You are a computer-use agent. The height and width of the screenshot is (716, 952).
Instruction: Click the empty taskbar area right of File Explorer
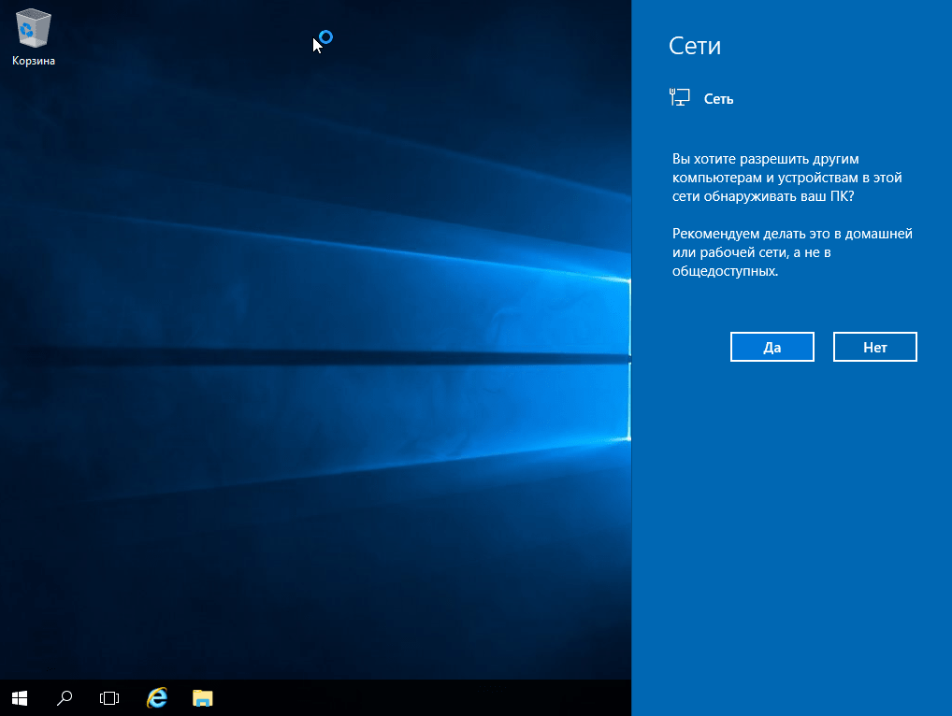[421, 697]
